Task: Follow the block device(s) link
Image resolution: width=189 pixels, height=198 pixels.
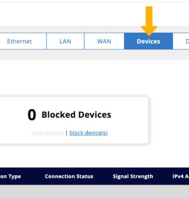Action: click(x=89, y=133)
